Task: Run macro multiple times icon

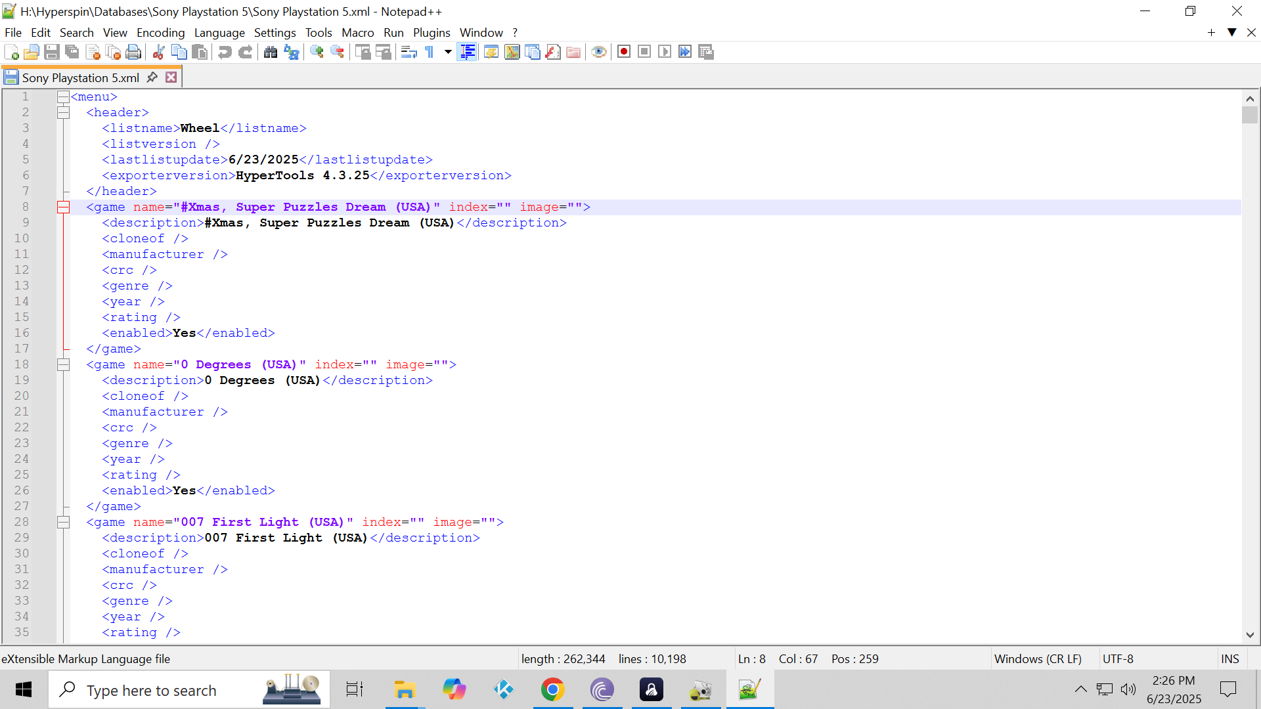Action: pos(685,52)
